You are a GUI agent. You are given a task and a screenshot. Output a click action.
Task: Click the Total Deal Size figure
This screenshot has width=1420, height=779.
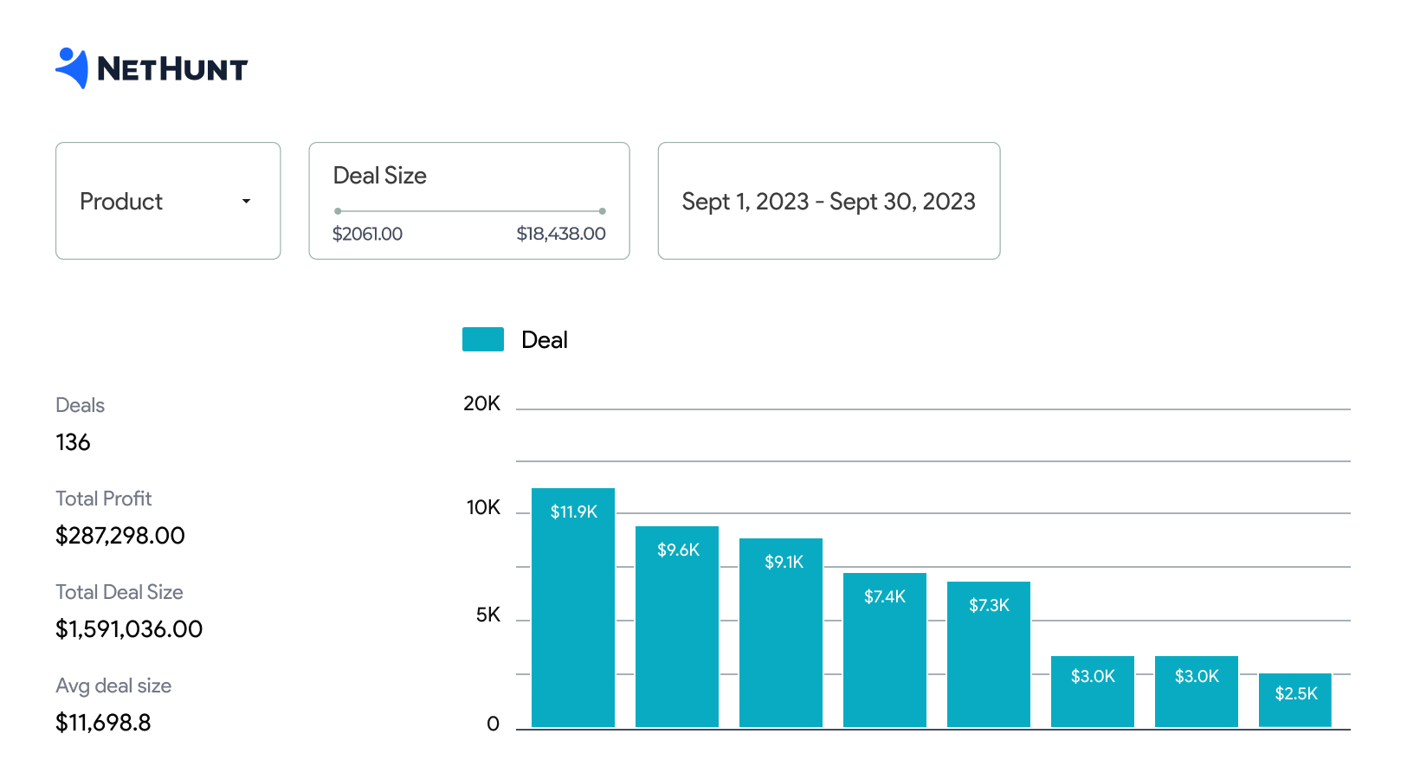click(128, 629)
